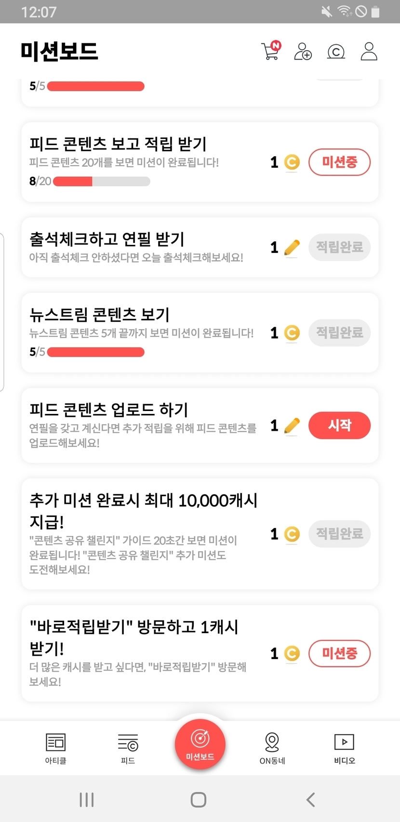Image resolution: width=400 pixels, height=822 pixels.
Task: Tap 적립완료 for 출석체크하고 연필 받기
Action: pyautogui.click(x=339, y=248)
